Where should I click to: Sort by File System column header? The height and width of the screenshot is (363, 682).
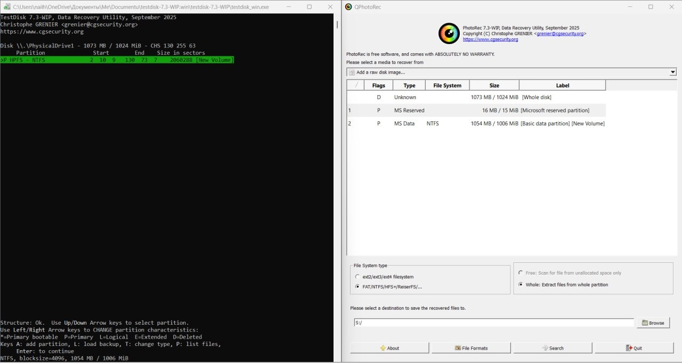[x=448, y=85]
